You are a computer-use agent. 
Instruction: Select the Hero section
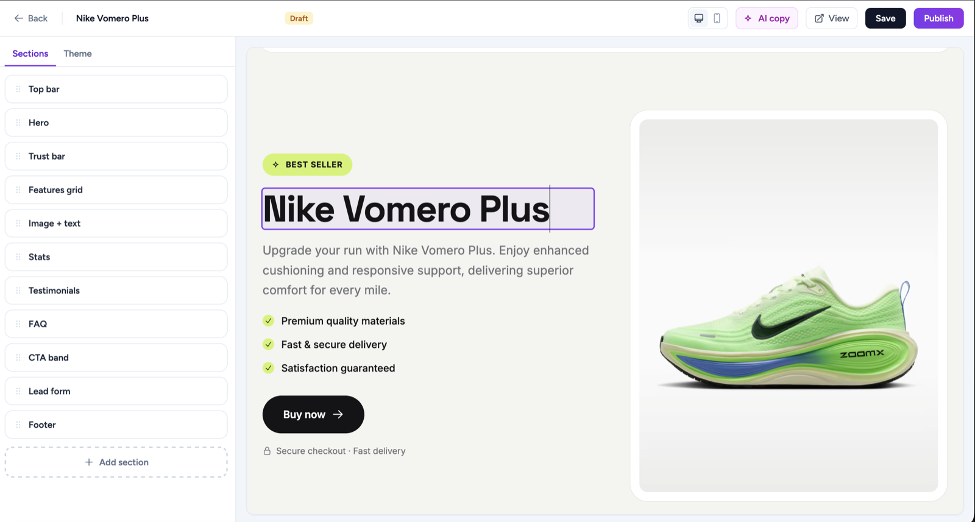116,122
